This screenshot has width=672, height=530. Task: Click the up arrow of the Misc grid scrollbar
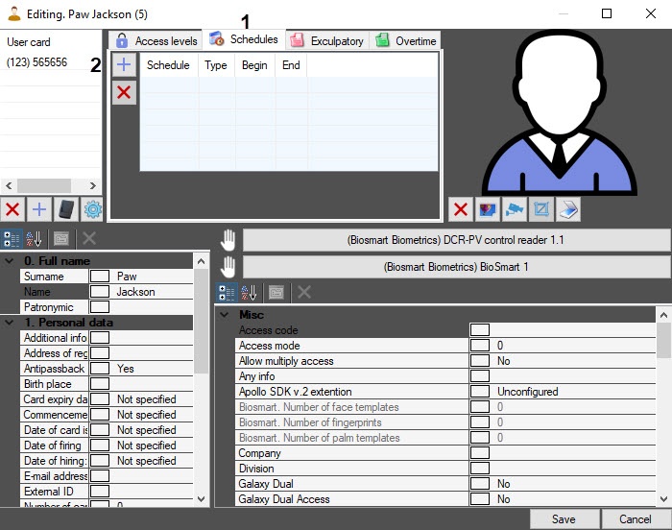pos(664,315)
